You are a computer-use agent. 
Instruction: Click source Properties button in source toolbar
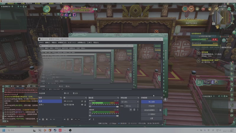point(66,93)
